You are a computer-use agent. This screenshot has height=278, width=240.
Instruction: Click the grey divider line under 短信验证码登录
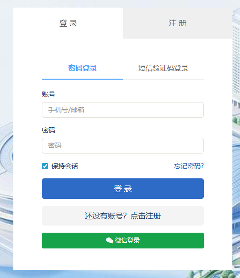coord(163,79)
